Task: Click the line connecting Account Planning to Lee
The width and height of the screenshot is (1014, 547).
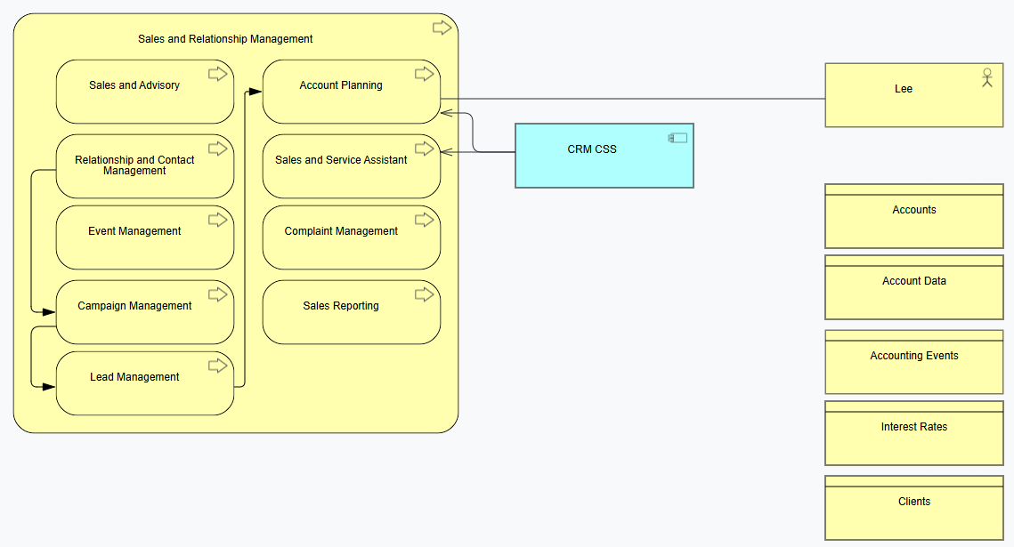Action: tap(632, 99)
